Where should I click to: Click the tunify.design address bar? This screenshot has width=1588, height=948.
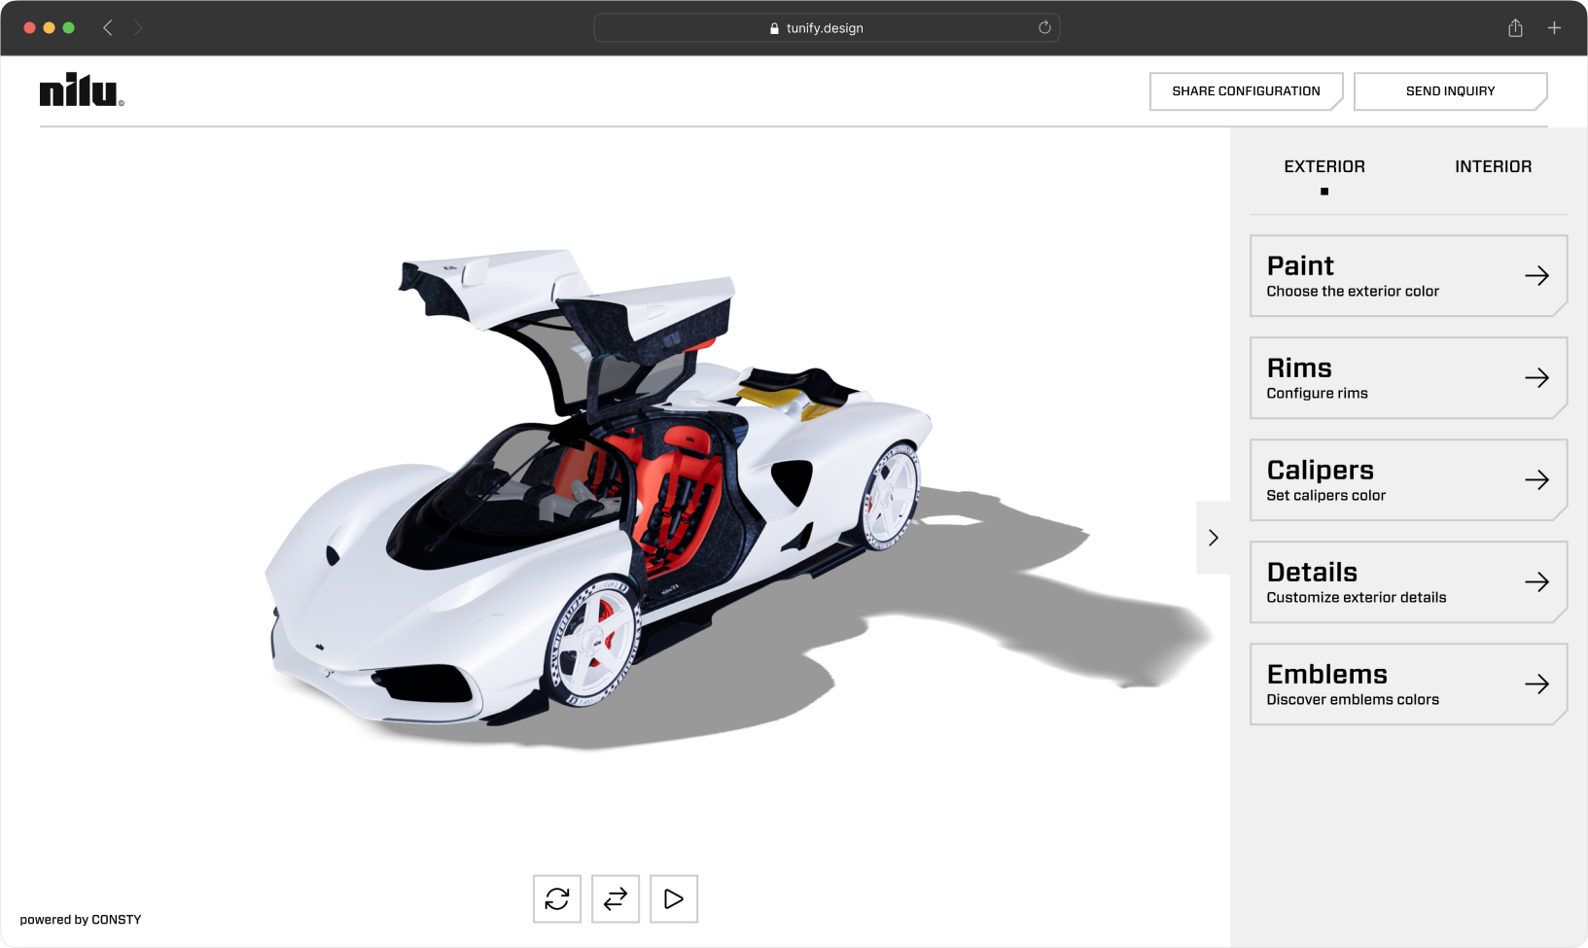(x=825, y=28)
